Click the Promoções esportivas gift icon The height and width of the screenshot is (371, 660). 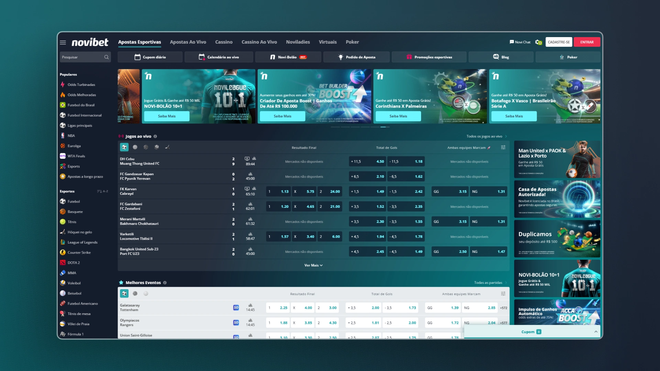(408, 57)
